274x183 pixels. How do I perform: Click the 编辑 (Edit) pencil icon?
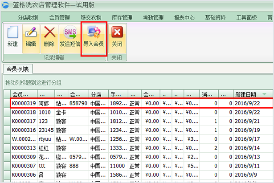(31, 32)
